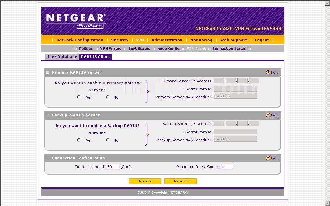
Task: Click the Apply button
Action: point(145,181)
